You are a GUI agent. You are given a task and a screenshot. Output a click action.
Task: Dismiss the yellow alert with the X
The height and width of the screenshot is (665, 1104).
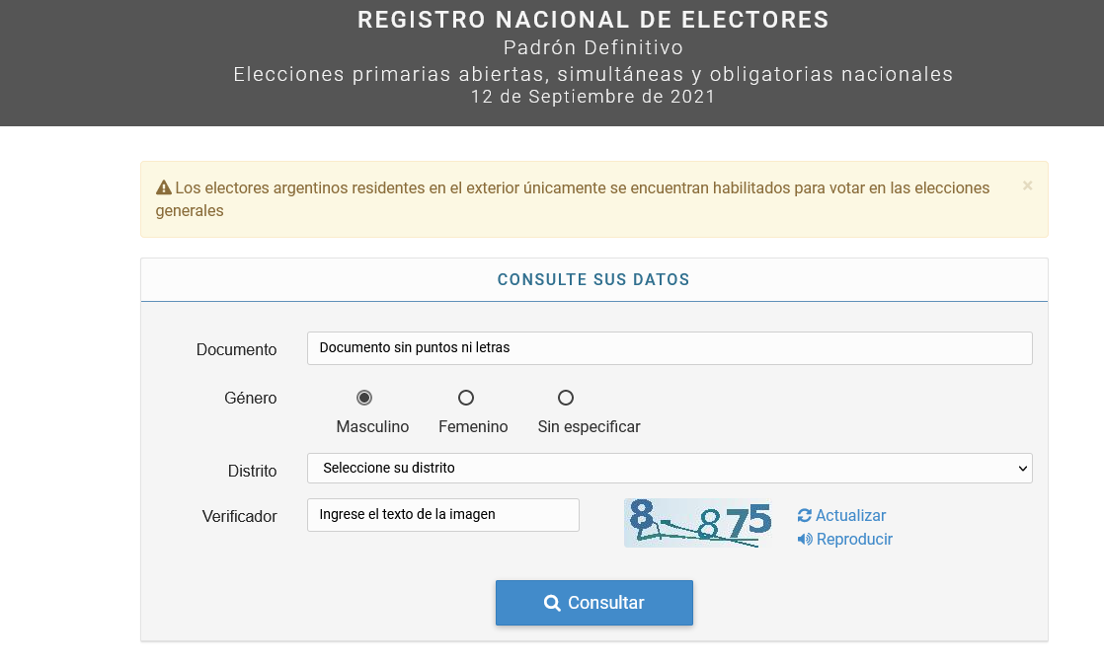click(1027, 185)
